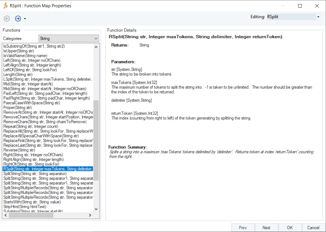The image size is (326, 232).
Task: Click the forward navigation arrow icon
Action: 18,19
